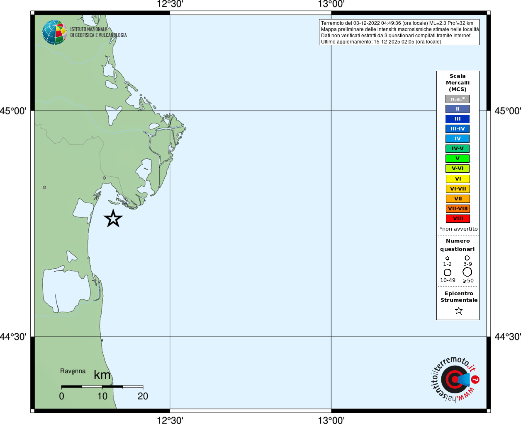This screenshot has height=424, width=521.
Task: Select the intensity VIII red swatch
Action: coord(458,219)
